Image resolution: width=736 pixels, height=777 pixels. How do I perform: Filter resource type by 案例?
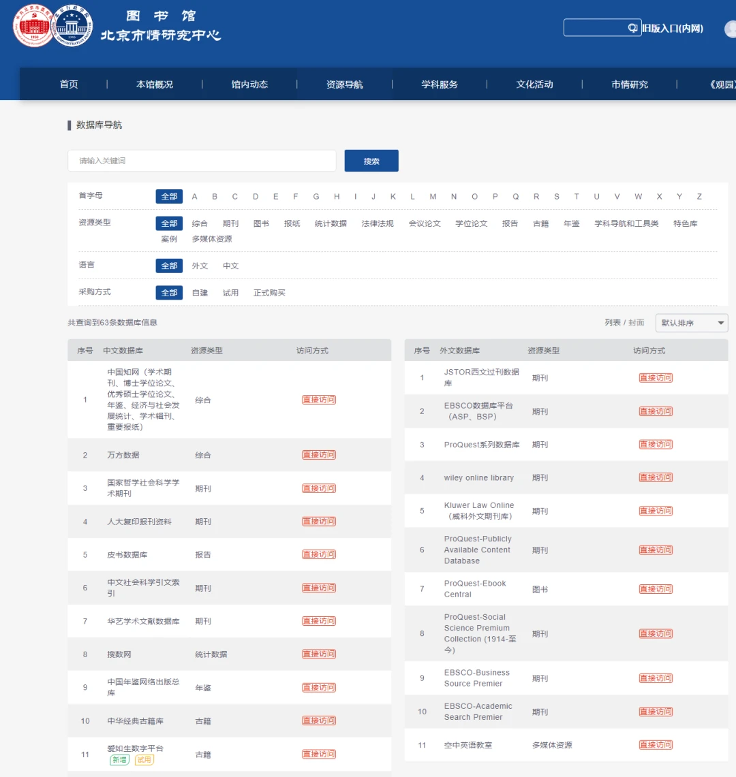[x=169, y=239]
